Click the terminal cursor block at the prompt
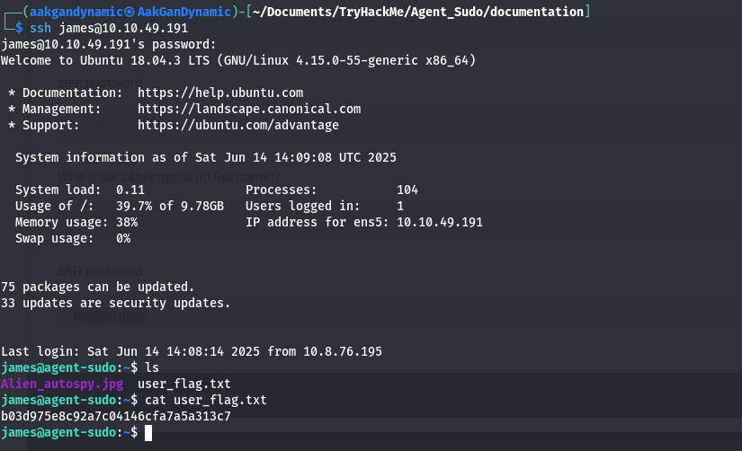 [149, 433]
